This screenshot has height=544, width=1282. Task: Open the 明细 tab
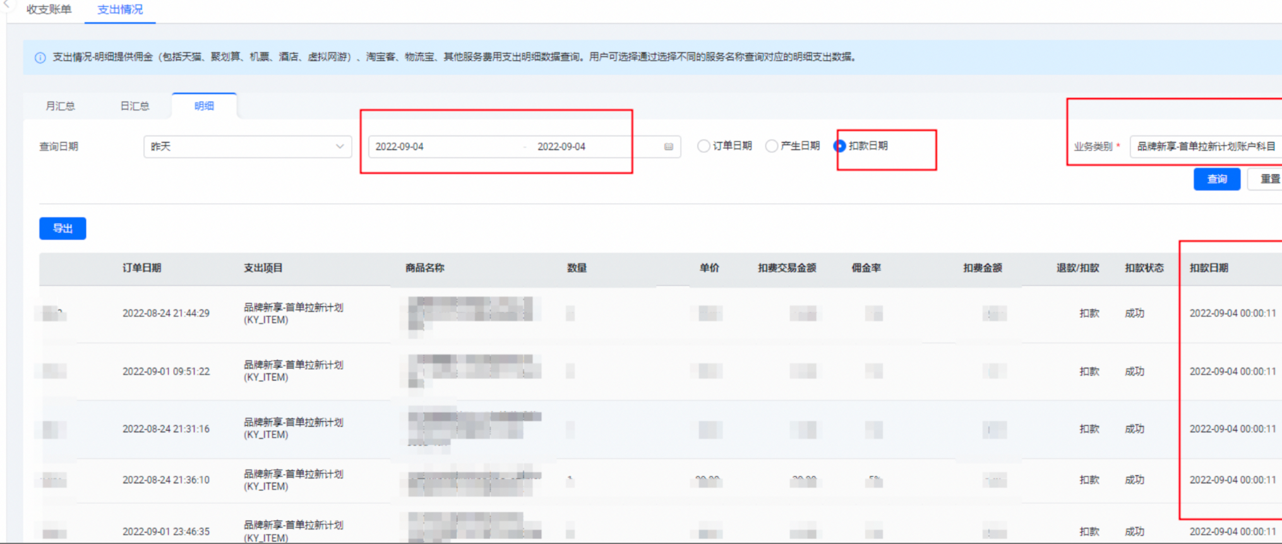coord(204,106)
